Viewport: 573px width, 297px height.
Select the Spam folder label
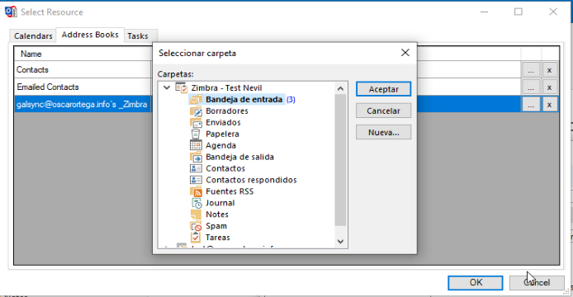pyautogui.click(x=216, y=226)
